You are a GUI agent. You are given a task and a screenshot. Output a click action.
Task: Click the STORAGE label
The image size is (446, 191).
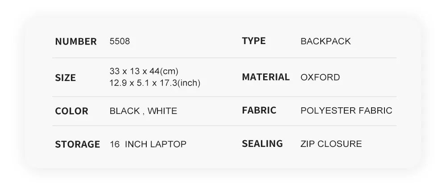coord(77,144)
